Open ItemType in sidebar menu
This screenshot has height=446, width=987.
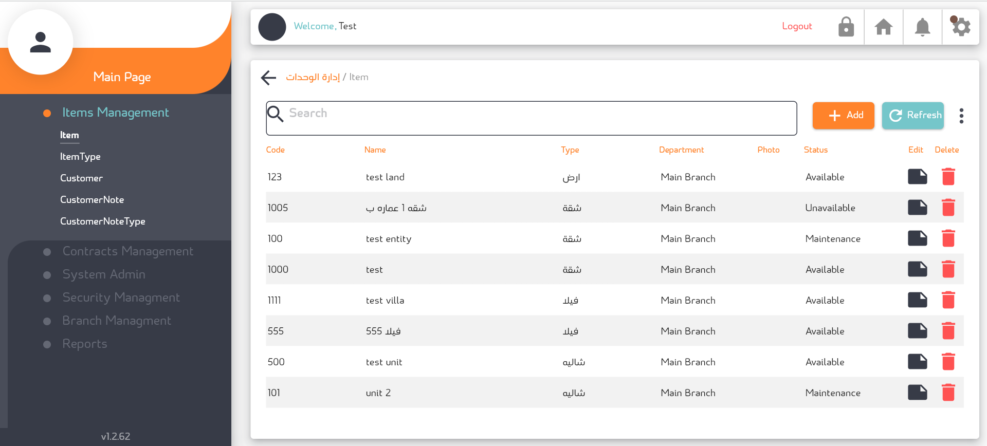80,157
